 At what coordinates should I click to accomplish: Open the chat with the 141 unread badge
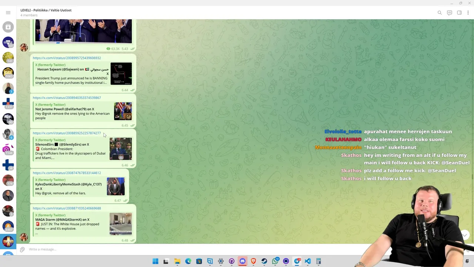tap(8, 57)
